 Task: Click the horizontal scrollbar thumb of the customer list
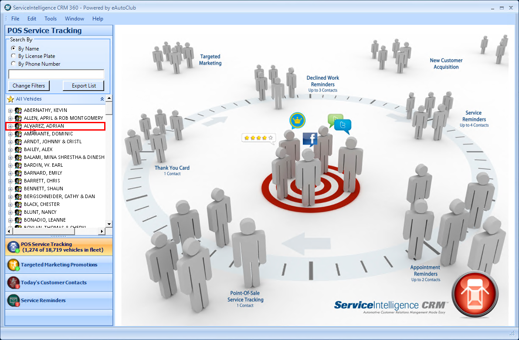click(x=44, y=231)
